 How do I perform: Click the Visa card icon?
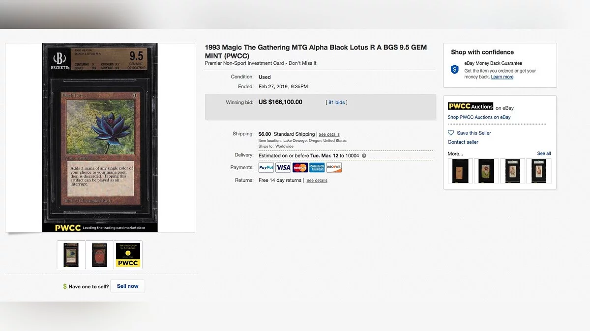click(283, 168)
